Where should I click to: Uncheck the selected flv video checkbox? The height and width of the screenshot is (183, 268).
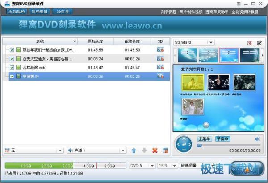[x=12, y=76]
